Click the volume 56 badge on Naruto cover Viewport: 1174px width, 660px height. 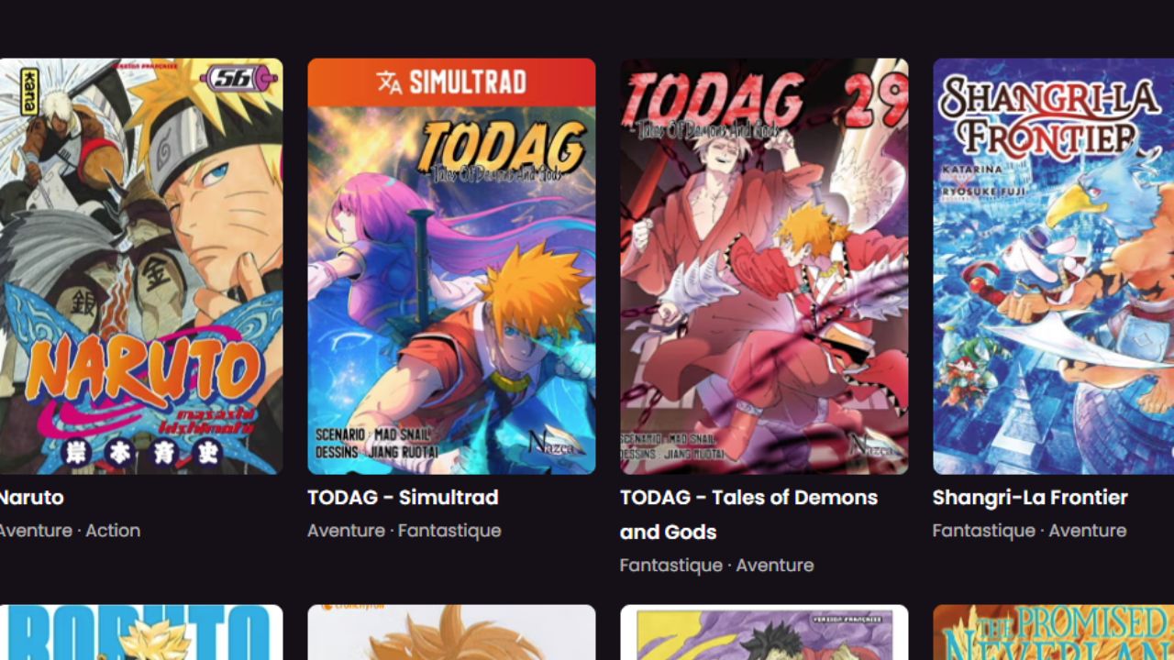coord(238,78)
